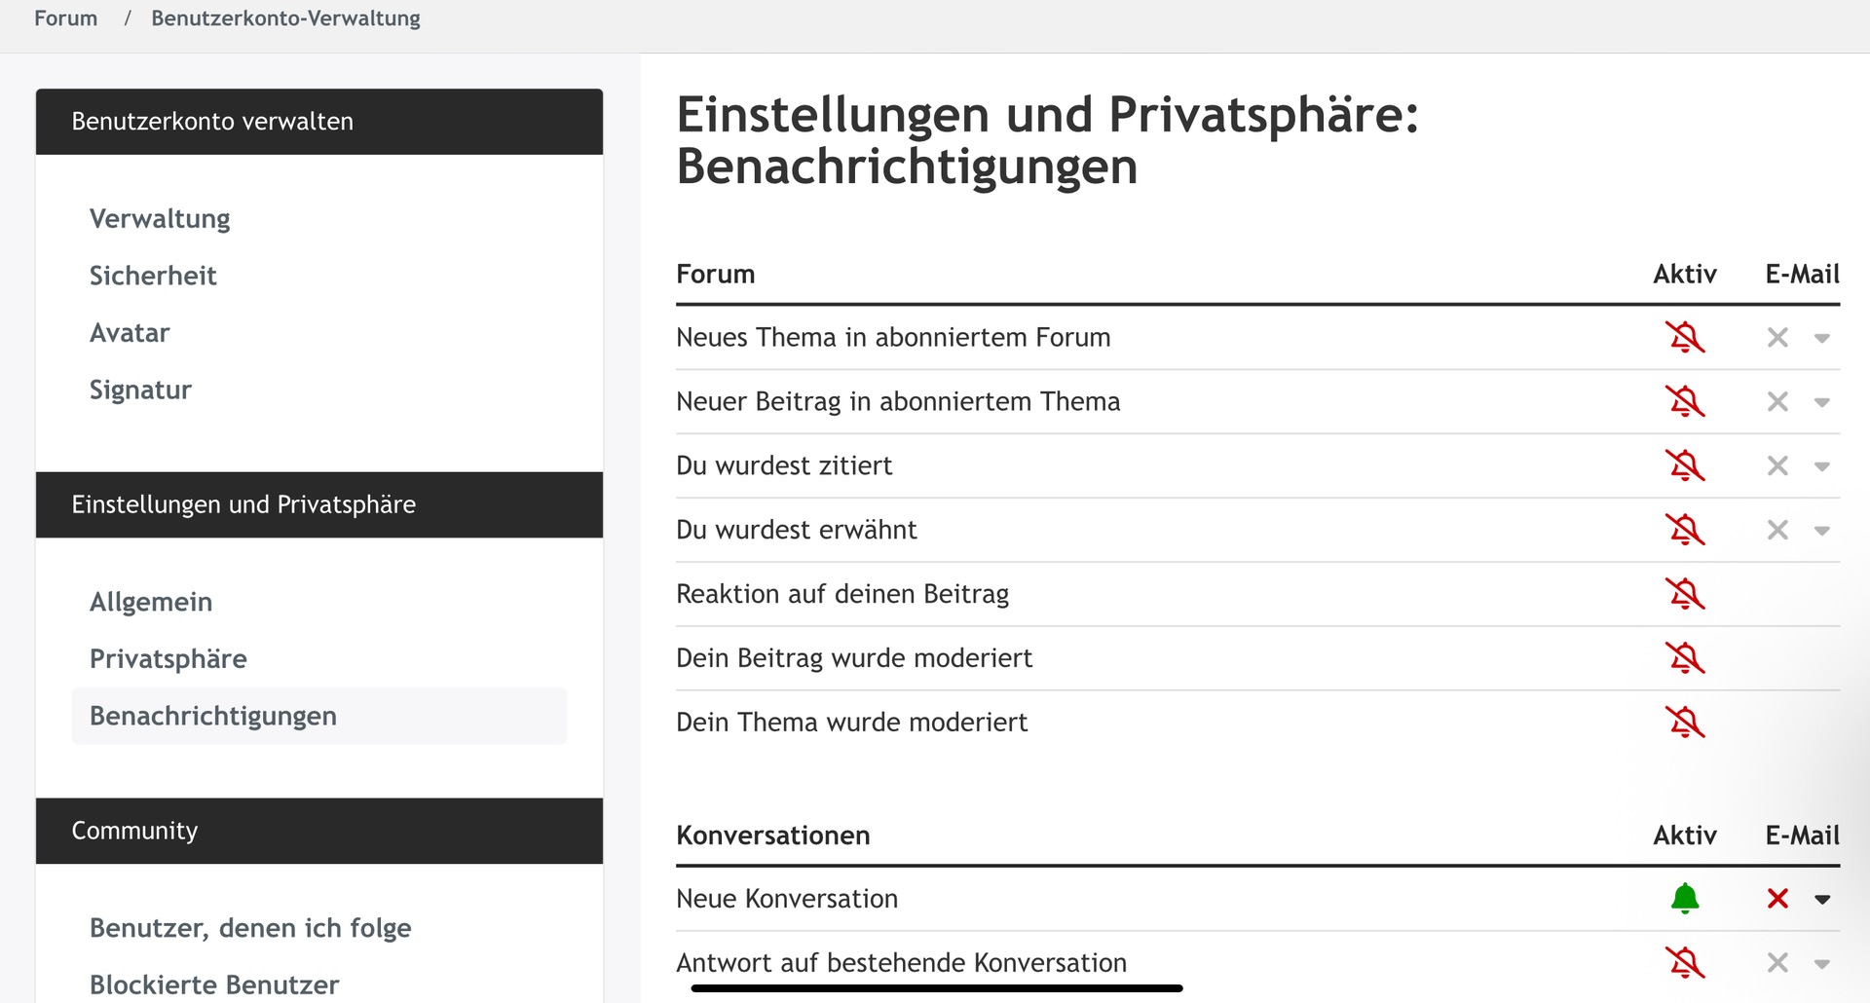The width and height of the screenshot is (1870, 1003).
Task: Toggle e-mail X for Neues Thema in abonniertem Forum
Action: tap(1777, 338)
